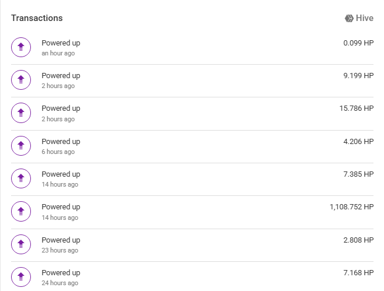Click the '24 hours ago' timestamp
384x291 pixels.
[60, 283]
